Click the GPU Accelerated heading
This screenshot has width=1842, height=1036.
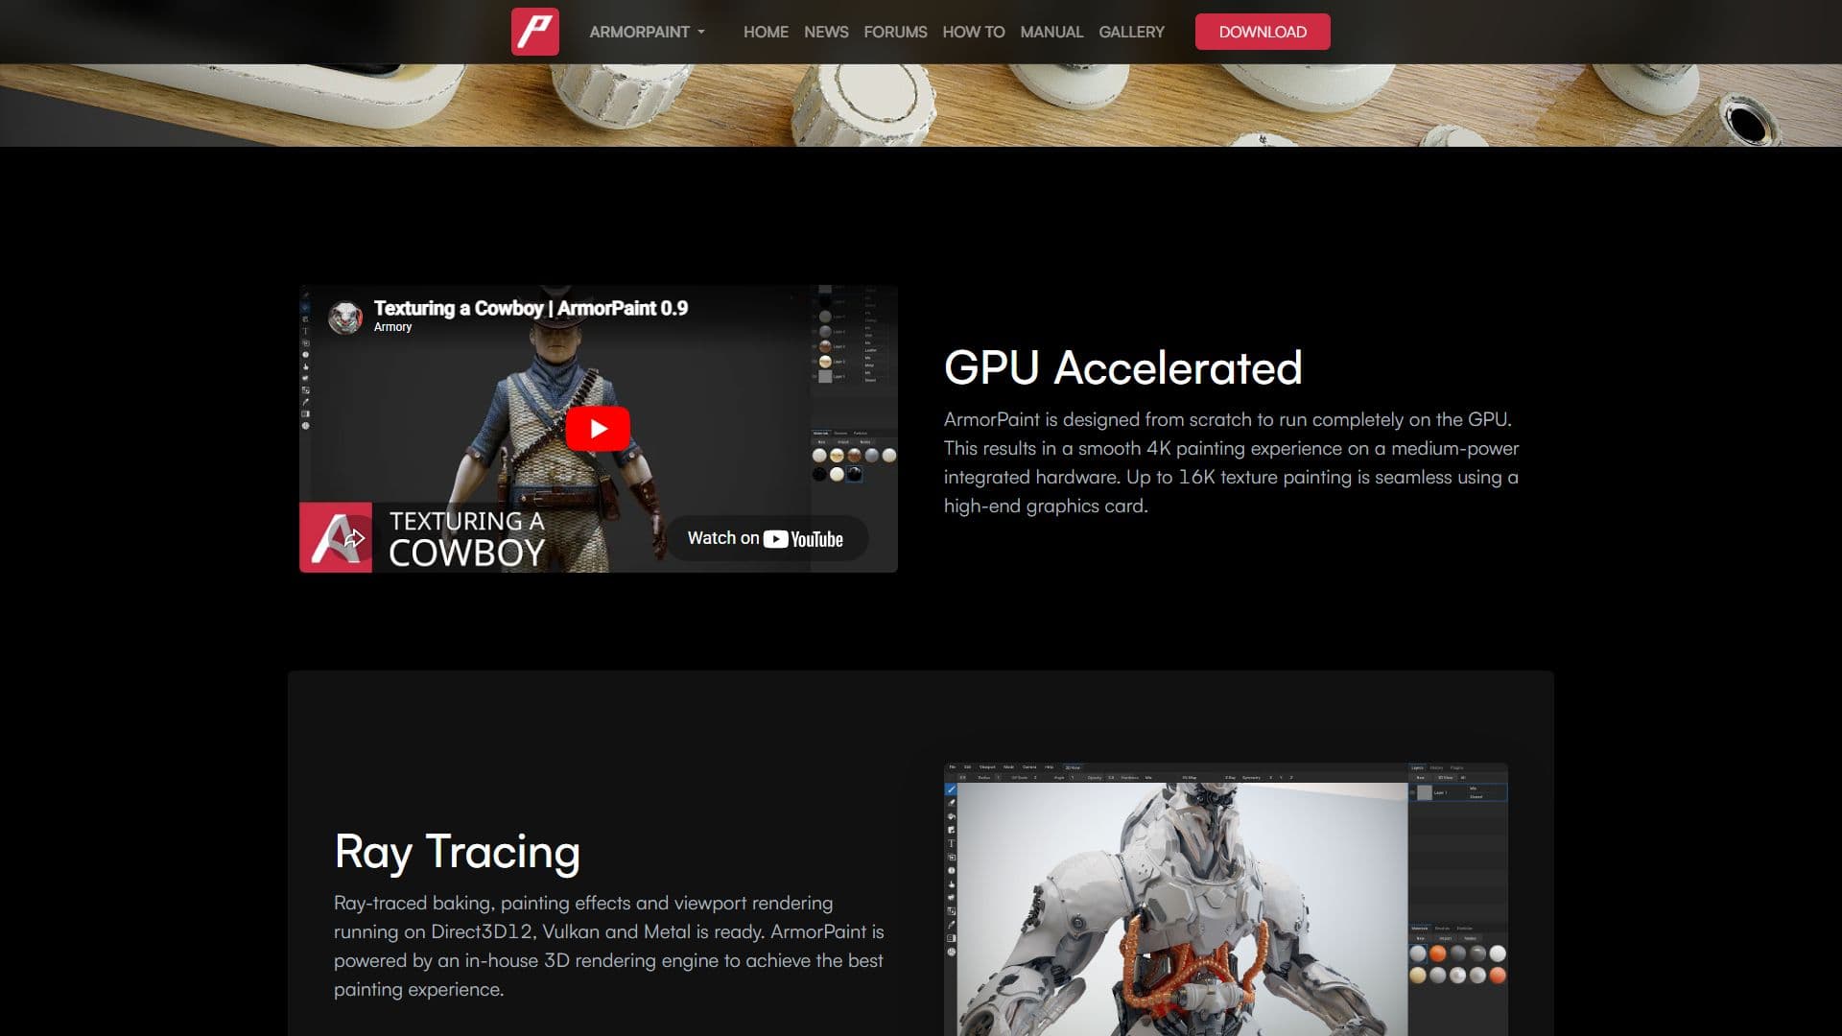(x=1122, y=367)
